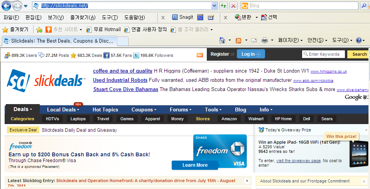The width and height of the screenshot is (370, 189).
Task: Close the 변환 toolbar with its X
Action: pos(225,18)
